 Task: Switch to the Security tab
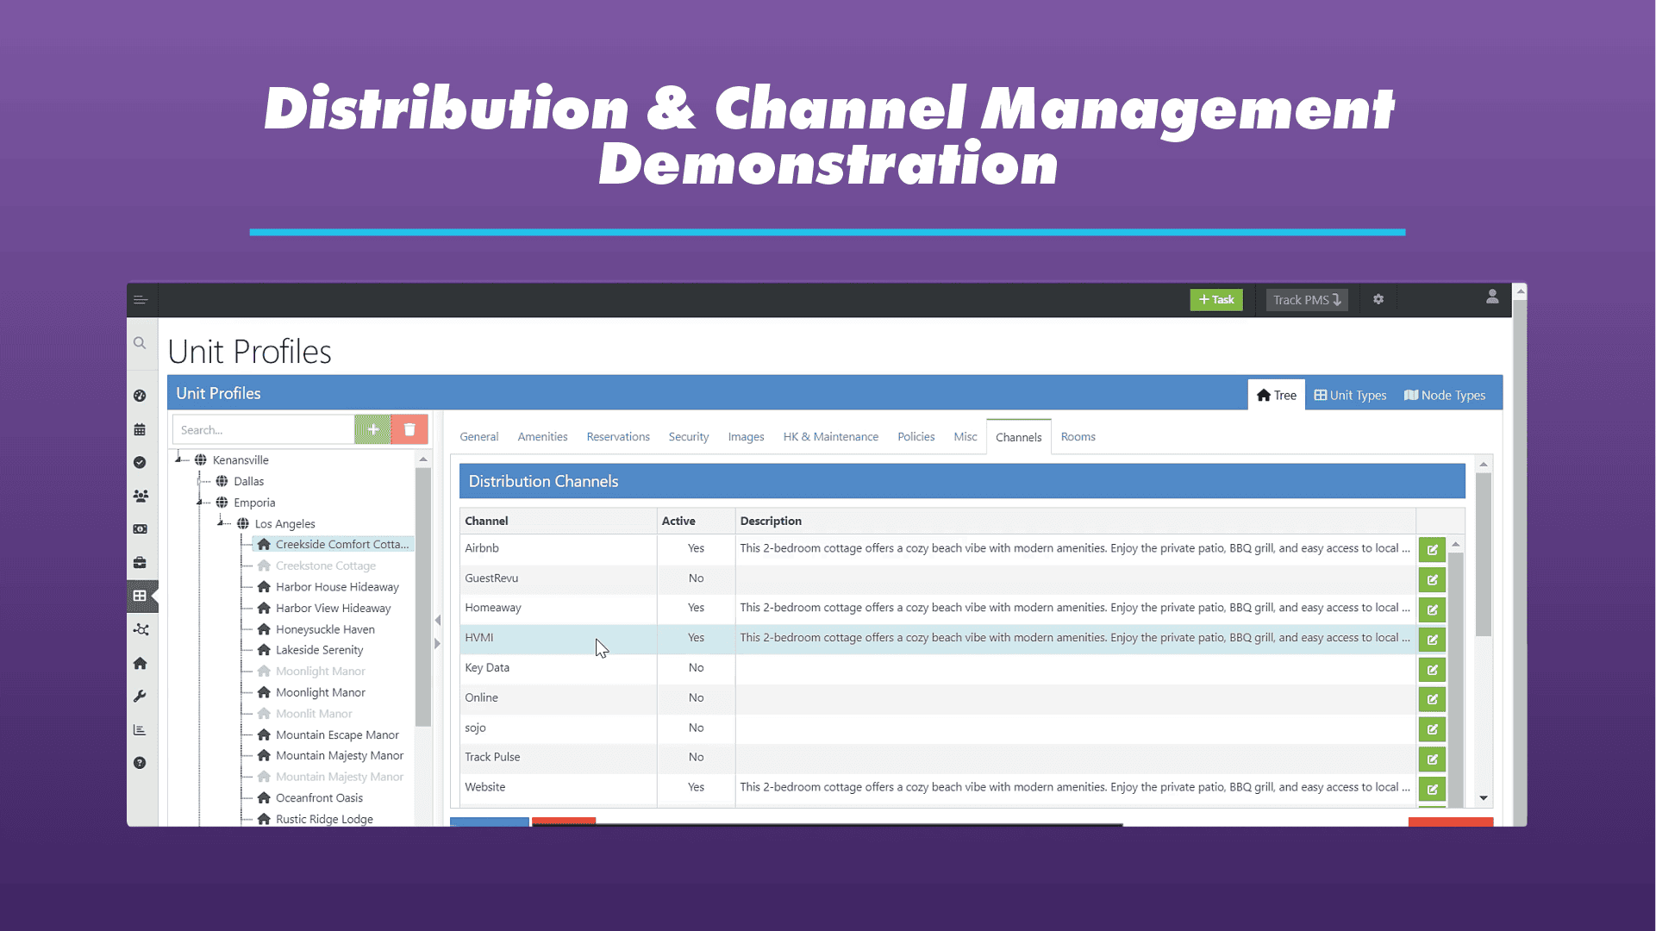pos(689,437)
